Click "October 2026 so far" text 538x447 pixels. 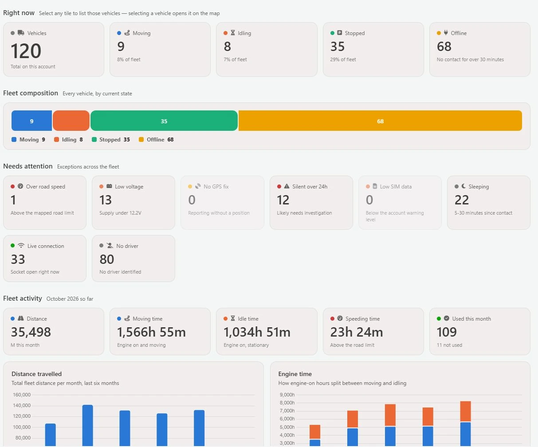click(x=70, y=299)
